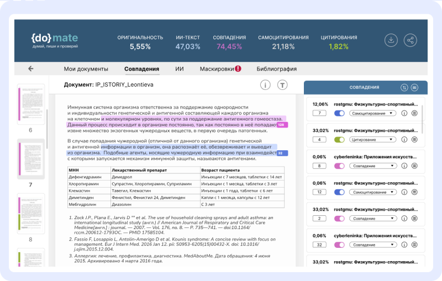Open the Маскировки tab
442x281 pixels.
tap(217, 69)
